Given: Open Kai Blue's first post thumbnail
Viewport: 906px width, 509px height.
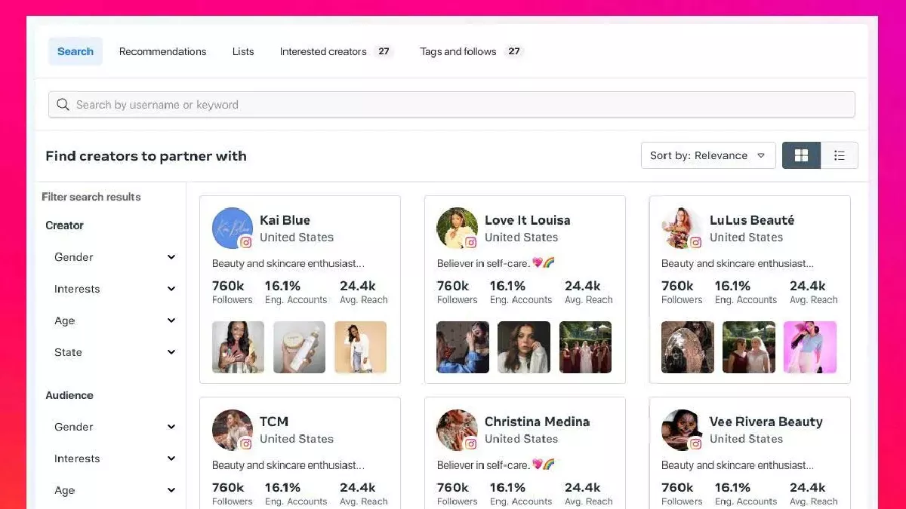Looking at the screenshot, I should pyautogui.click(x=239, y=347).
